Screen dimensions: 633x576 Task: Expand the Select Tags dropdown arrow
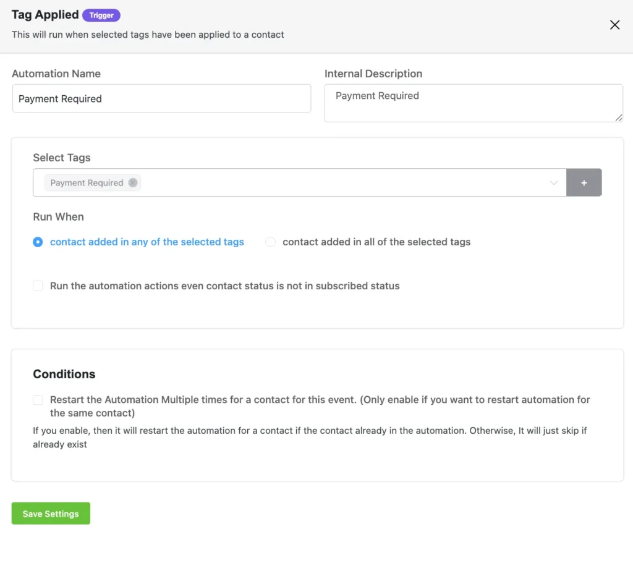tap(554, 183)
